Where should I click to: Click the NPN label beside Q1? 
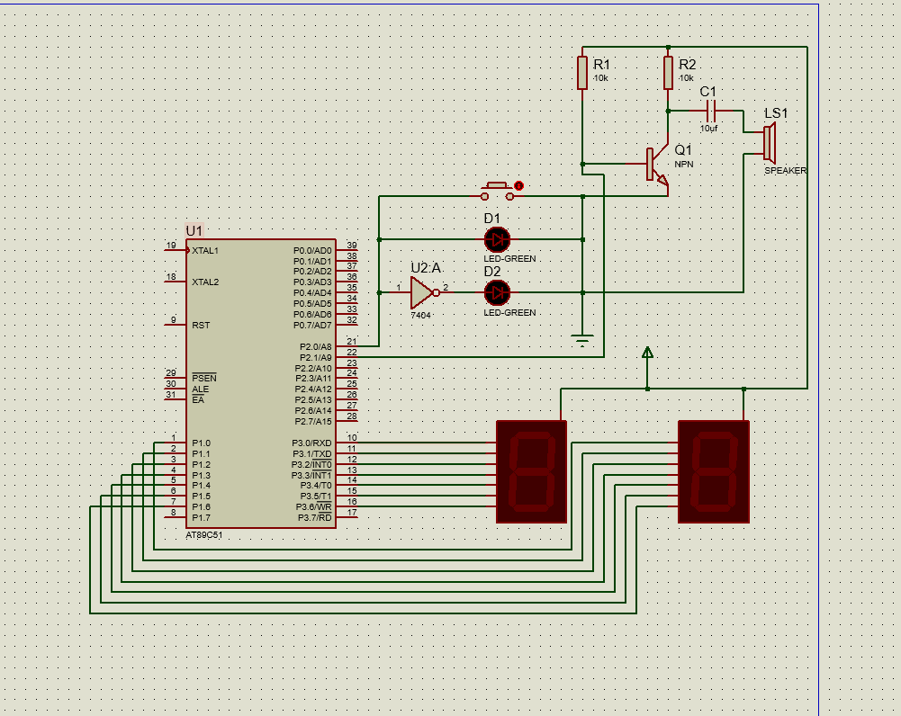point(684,165)
